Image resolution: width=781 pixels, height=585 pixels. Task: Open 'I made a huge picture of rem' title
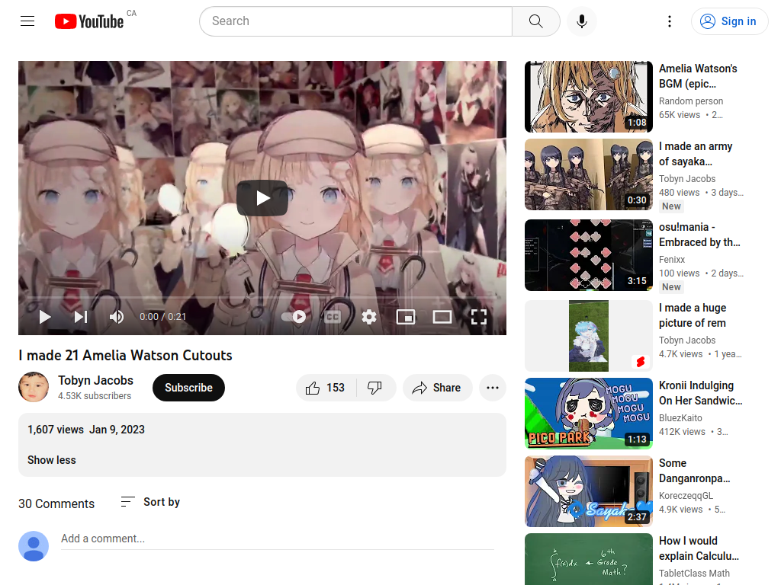(693, 315)
